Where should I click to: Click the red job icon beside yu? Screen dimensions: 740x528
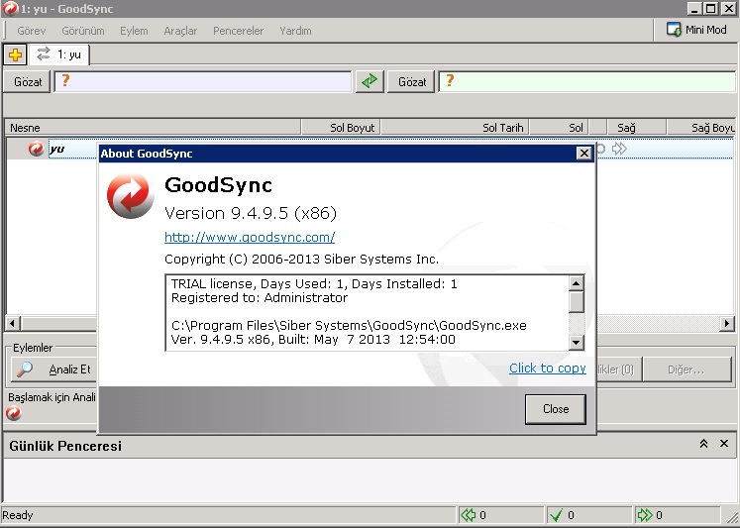coord(37,149)
